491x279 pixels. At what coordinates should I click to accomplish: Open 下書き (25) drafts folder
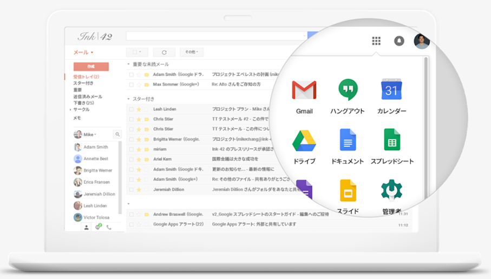click(83, 103)
